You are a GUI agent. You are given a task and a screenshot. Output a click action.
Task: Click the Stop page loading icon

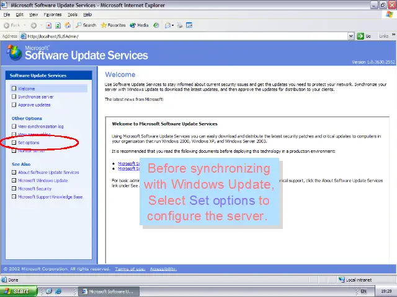[x=48, y=25]
